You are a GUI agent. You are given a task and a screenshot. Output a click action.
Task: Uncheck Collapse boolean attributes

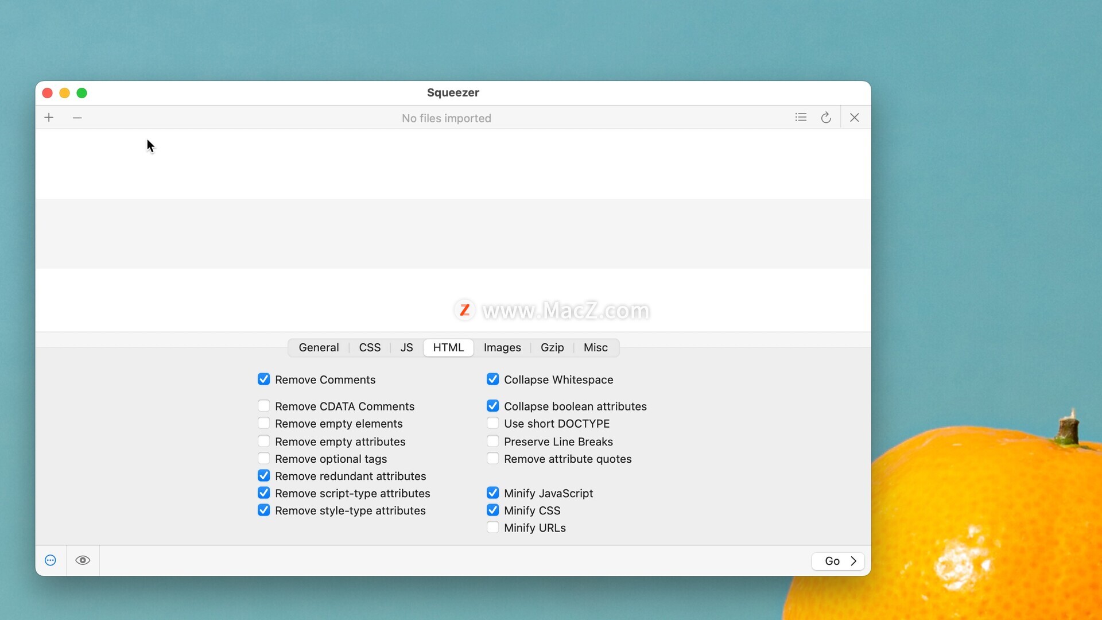[492, 406]
